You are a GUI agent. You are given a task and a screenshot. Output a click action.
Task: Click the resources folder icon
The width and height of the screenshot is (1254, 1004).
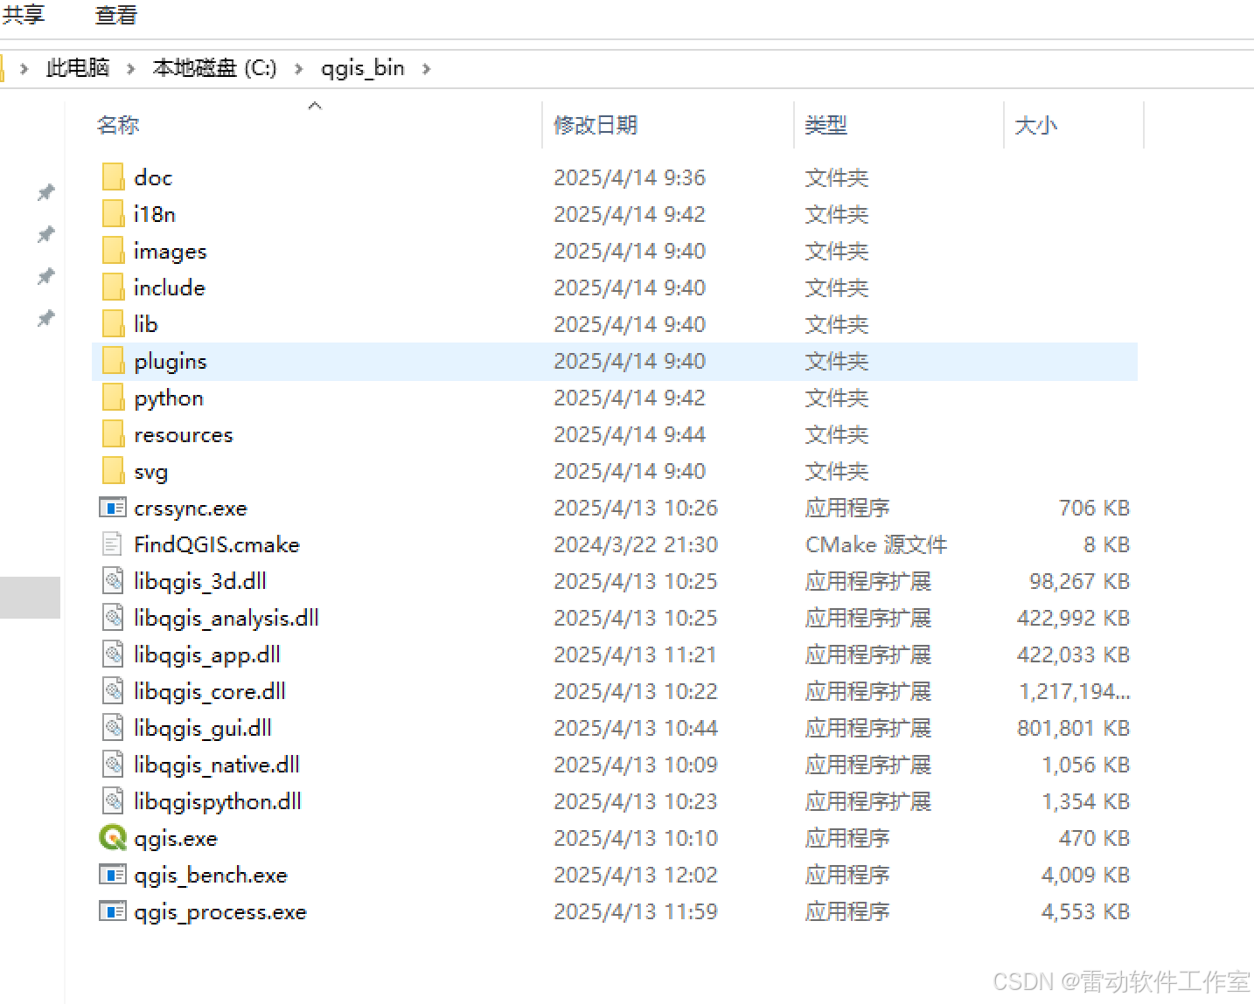coord(113,433)
